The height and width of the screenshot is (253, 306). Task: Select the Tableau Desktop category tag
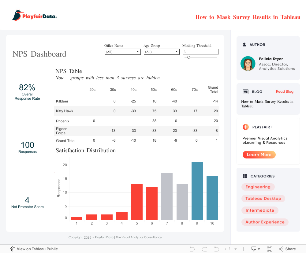tap(263, 199)
